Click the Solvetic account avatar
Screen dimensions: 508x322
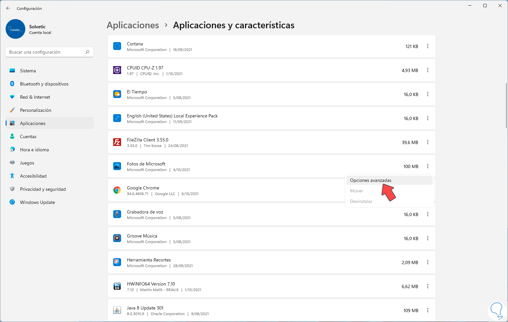(x=15, y=29)
